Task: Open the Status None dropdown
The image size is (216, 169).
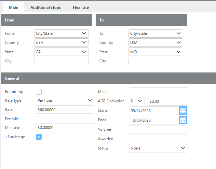Action: click(158, 148)
